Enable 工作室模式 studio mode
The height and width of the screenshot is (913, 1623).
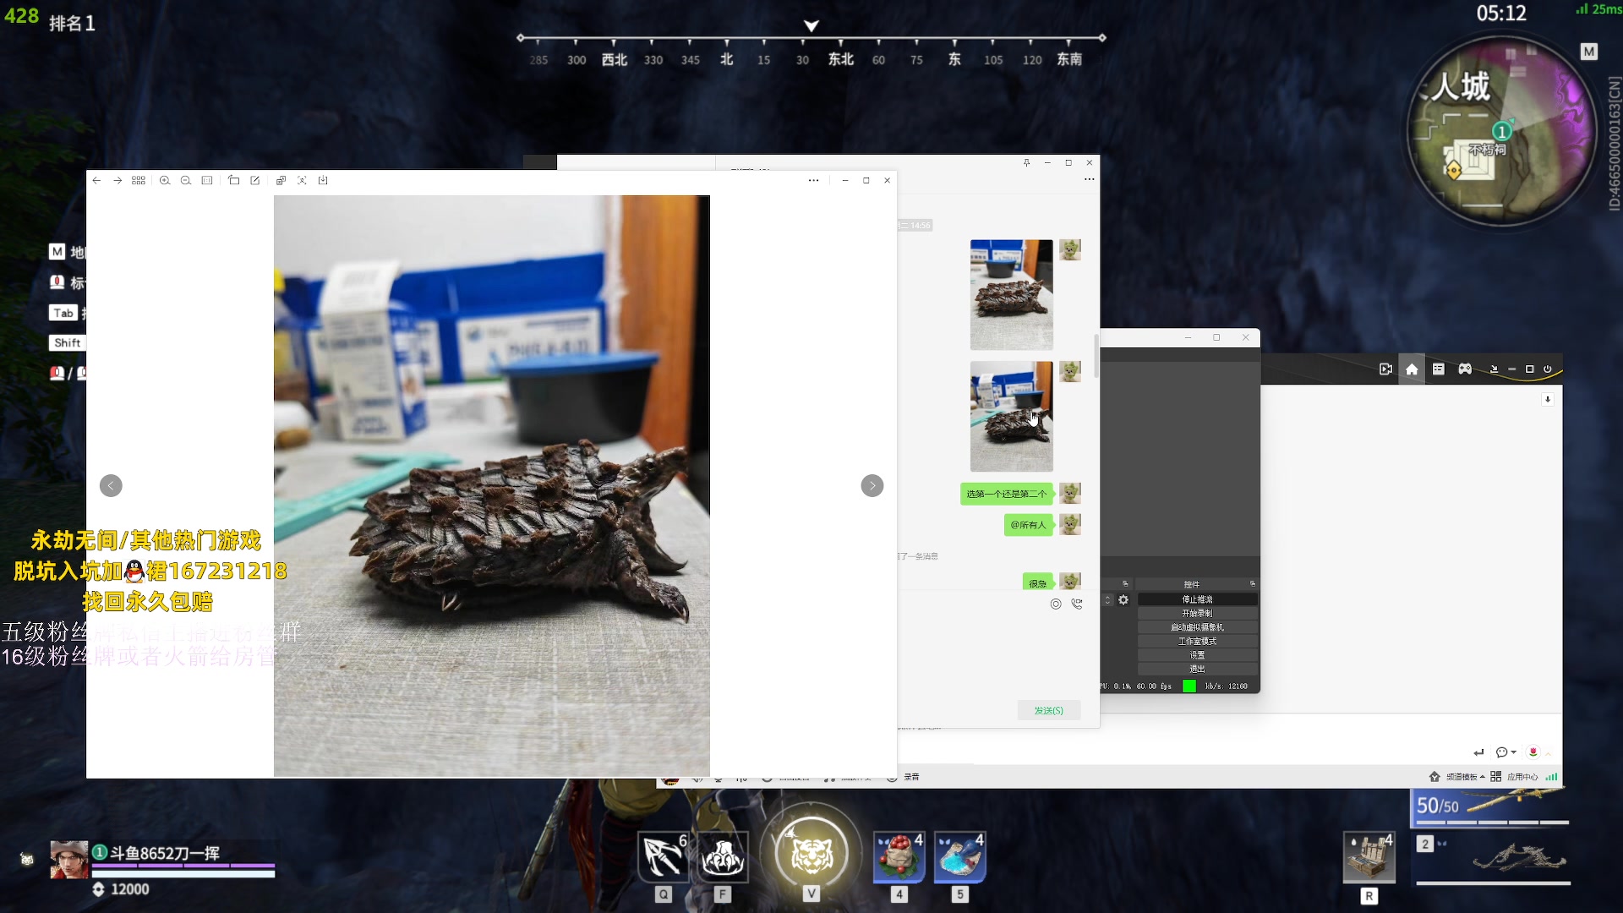click(1197, 642)
